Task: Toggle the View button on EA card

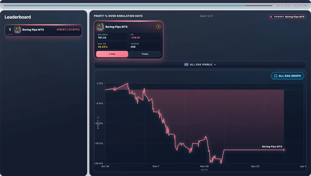Action: (112, 54)
